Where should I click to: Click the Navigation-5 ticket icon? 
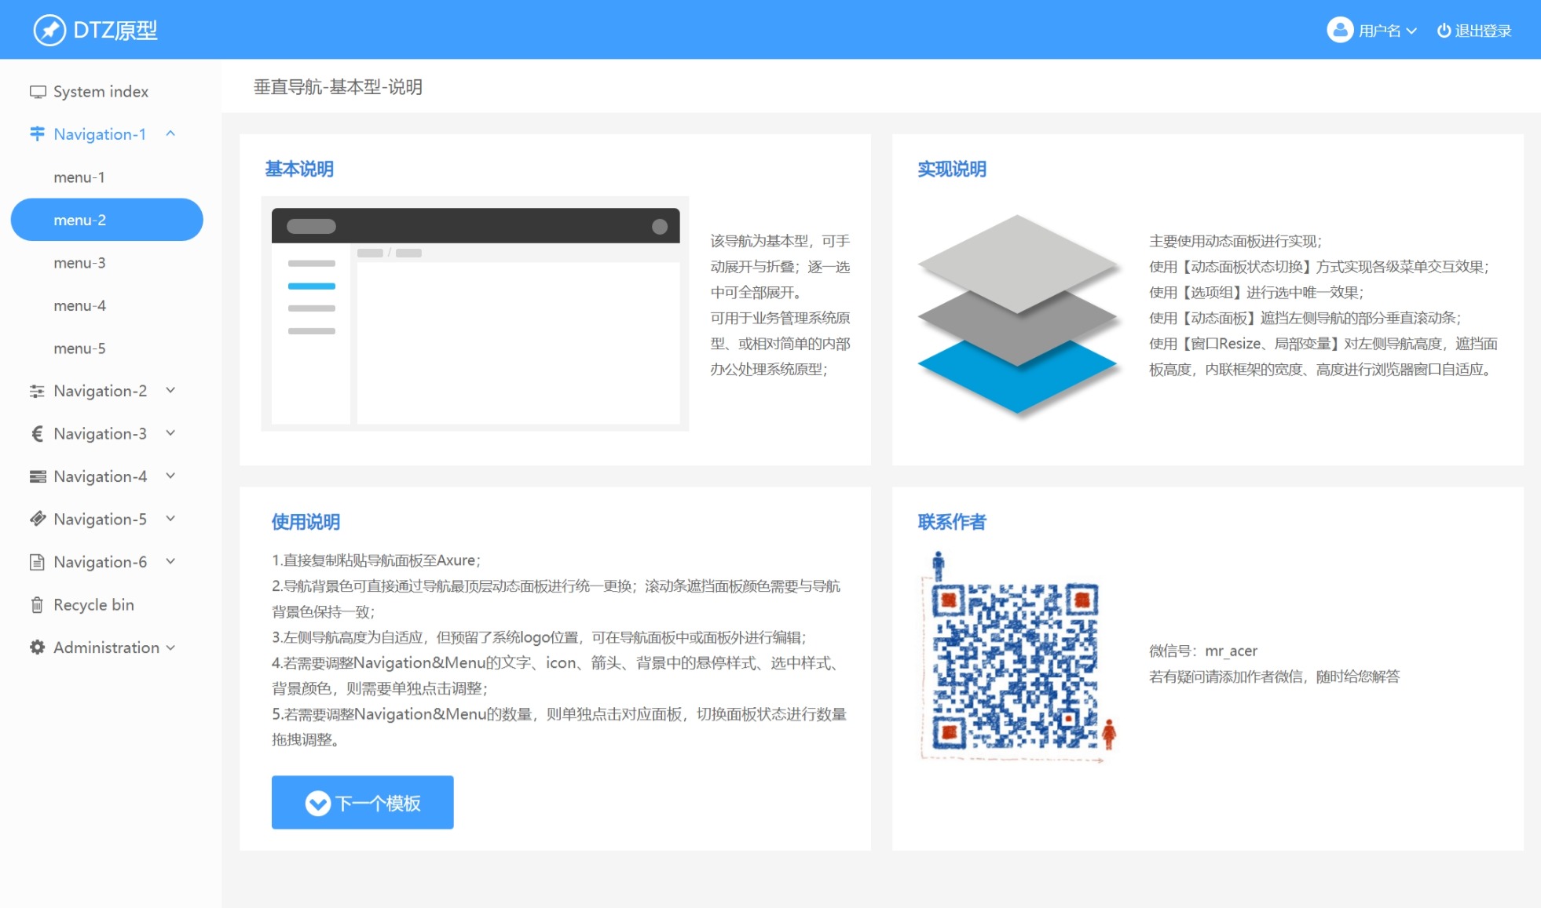pos(37,519)
